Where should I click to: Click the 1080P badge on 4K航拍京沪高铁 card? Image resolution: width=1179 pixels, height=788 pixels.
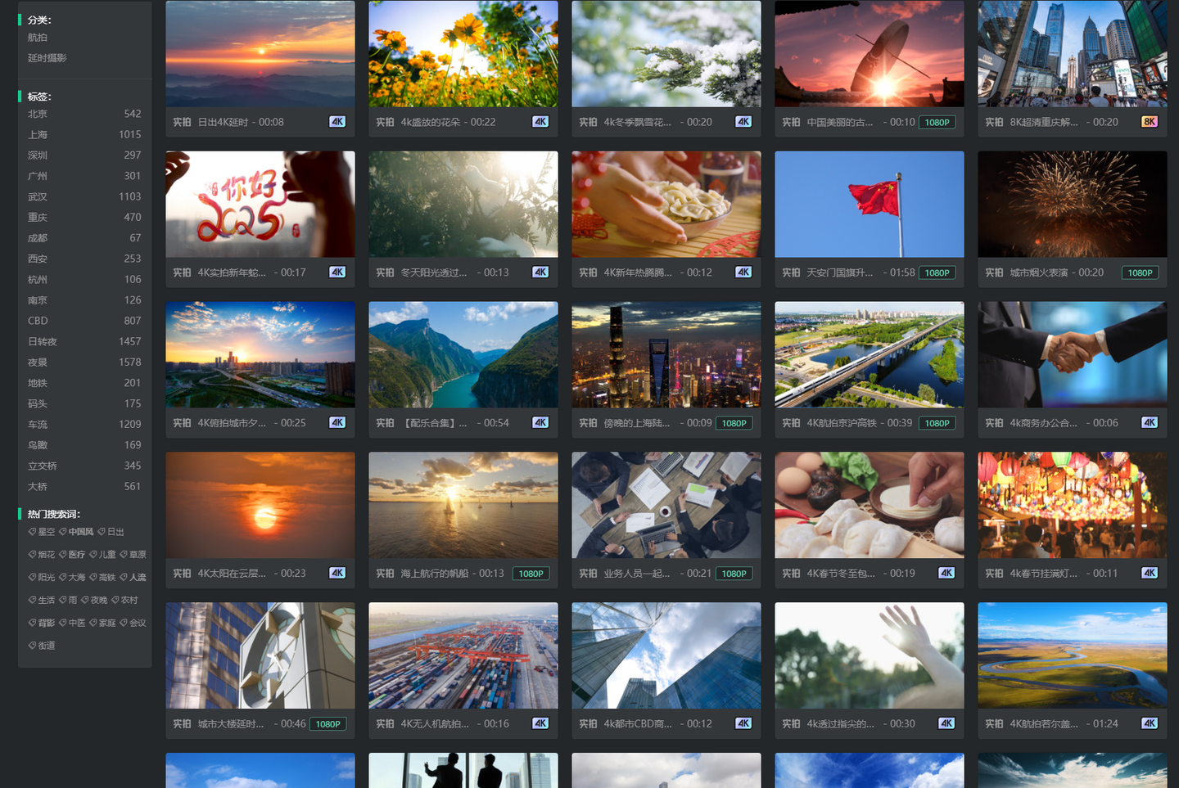tap(937, 423)
